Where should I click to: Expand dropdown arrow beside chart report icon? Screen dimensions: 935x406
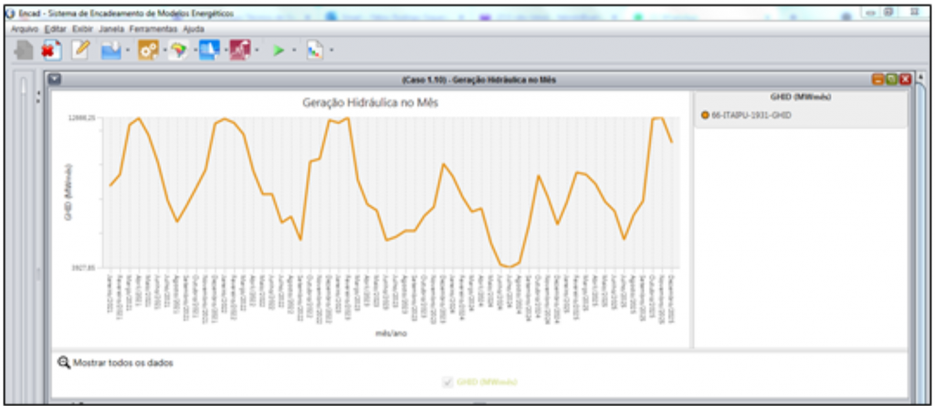pos(331,51)
